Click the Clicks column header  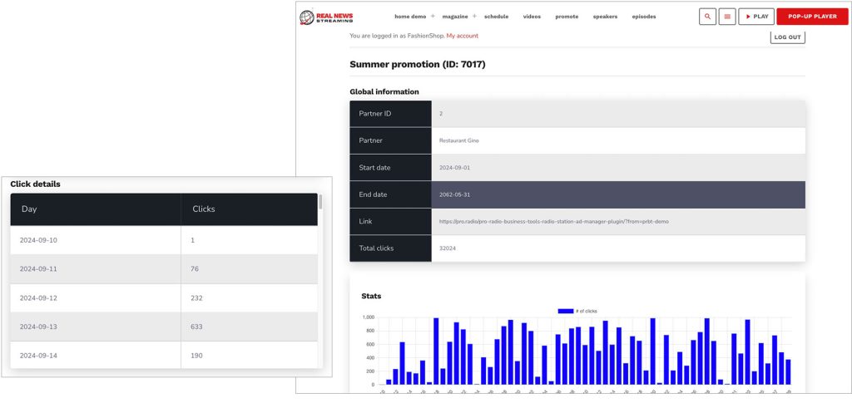204,209
